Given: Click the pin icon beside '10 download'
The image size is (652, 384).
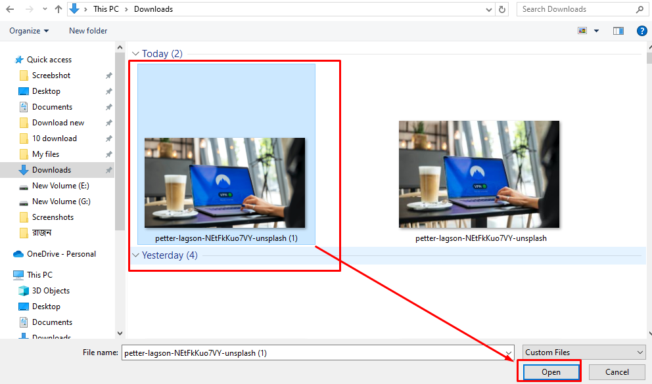Looking at the screenshot, I should tap(108, 139).
